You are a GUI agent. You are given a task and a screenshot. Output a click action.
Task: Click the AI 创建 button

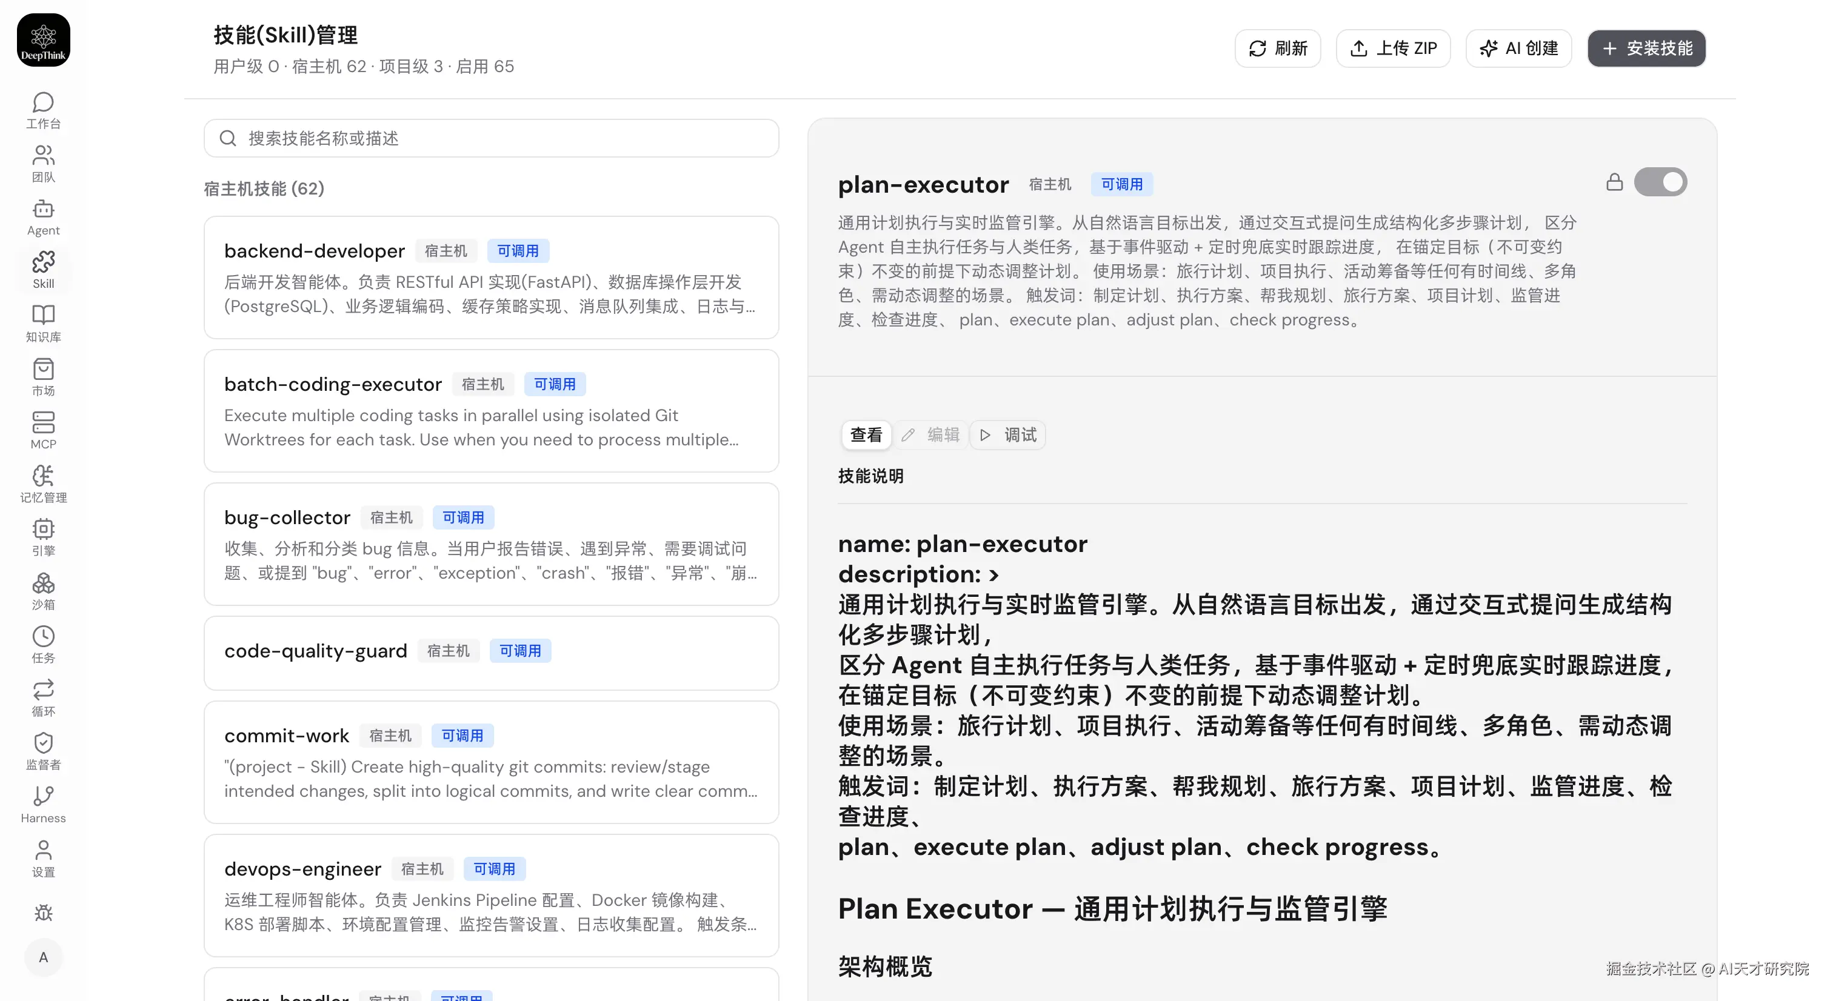point(1518,48)
